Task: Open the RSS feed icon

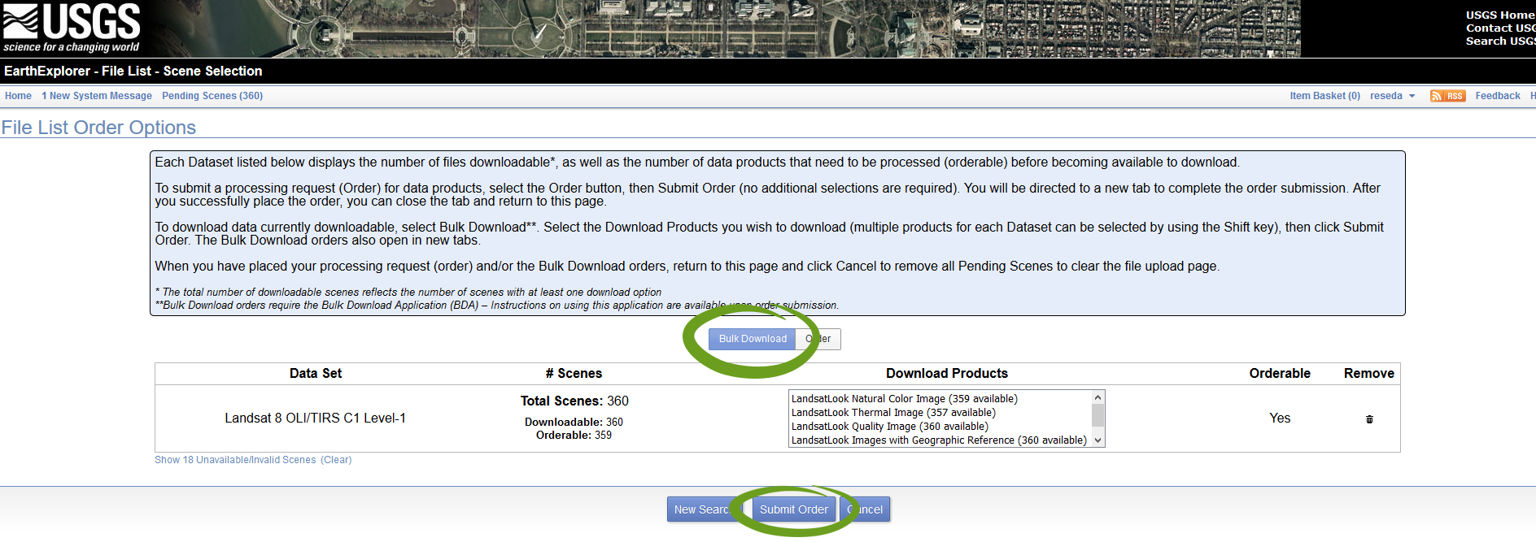Action: [1447, 96]
